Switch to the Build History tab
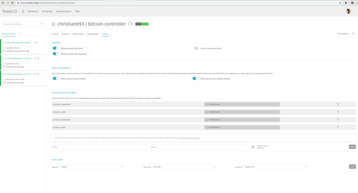Screen dimensions: 358x193 (78, 34)
